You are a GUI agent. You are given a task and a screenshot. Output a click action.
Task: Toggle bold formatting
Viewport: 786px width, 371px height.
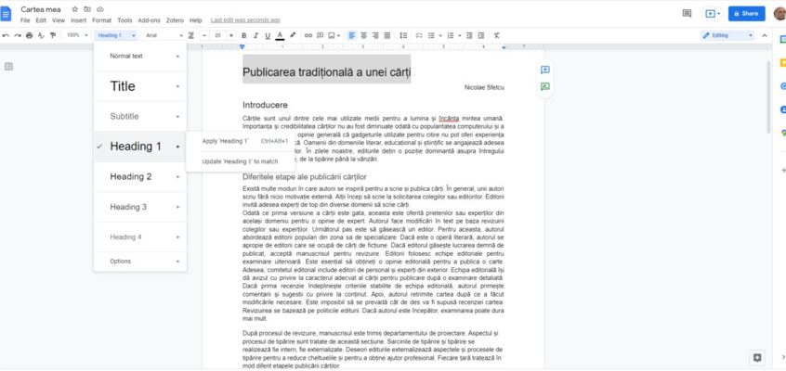point(244,35)
